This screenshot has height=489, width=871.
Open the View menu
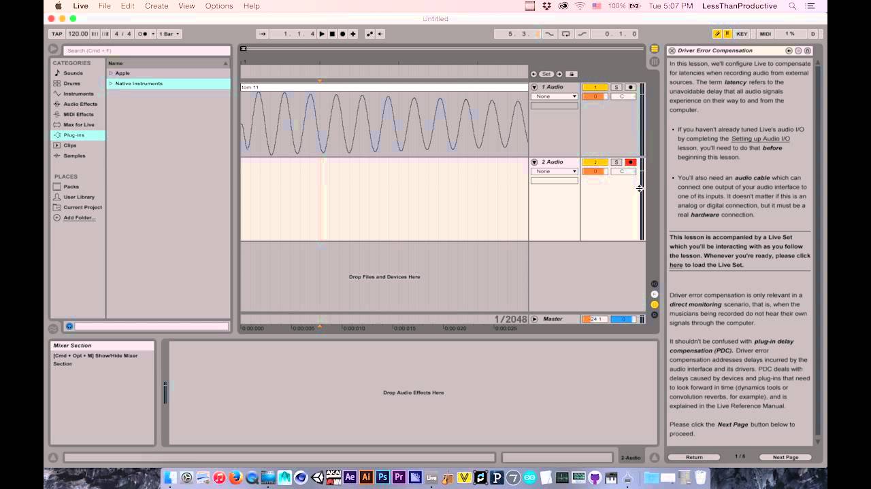186,6
